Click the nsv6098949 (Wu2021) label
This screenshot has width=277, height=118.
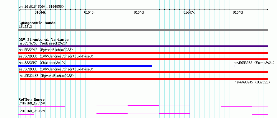coord(252,82)
